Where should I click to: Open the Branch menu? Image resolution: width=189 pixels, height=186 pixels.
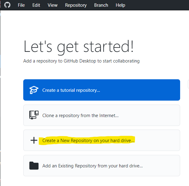pos(101,5)
